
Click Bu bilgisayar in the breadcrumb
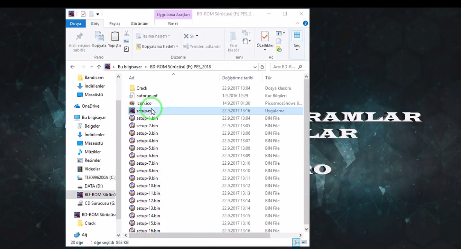[130, 67]
